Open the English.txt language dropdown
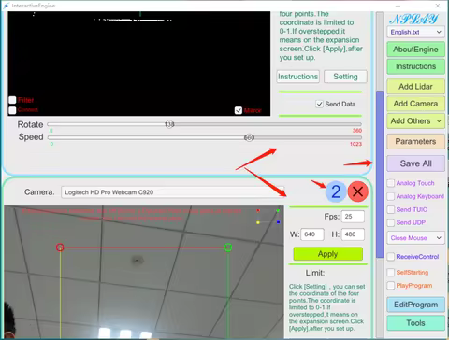Screen dimensions: 449x340 point(416,32)
